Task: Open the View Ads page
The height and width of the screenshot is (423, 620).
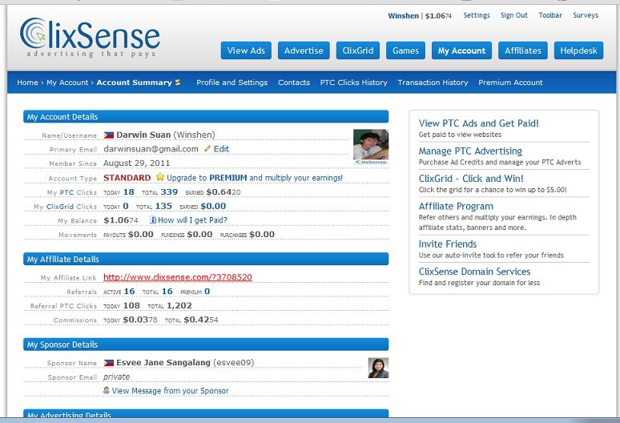Action: (x=246, y=50)
